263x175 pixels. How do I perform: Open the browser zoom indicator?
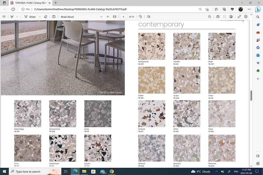200,9
